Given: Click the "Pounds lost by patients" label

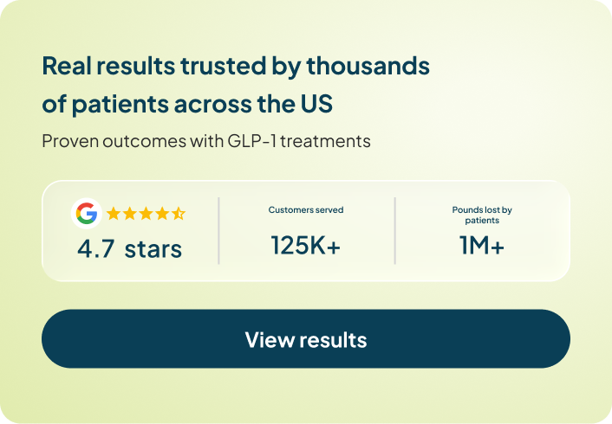Looking at the screenshot, I should pyautogui.click(x=482, y=215).
